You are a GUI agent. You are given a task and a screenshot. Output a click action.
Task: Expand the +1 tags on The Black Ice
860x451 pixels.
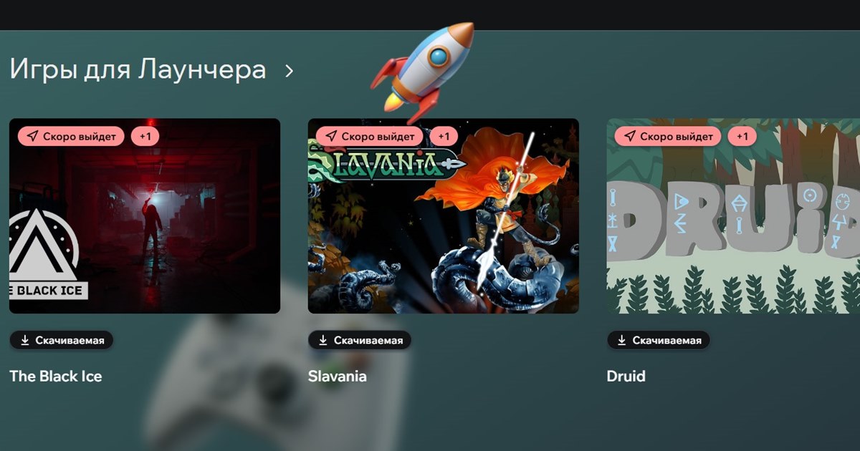tap(145, 136)
